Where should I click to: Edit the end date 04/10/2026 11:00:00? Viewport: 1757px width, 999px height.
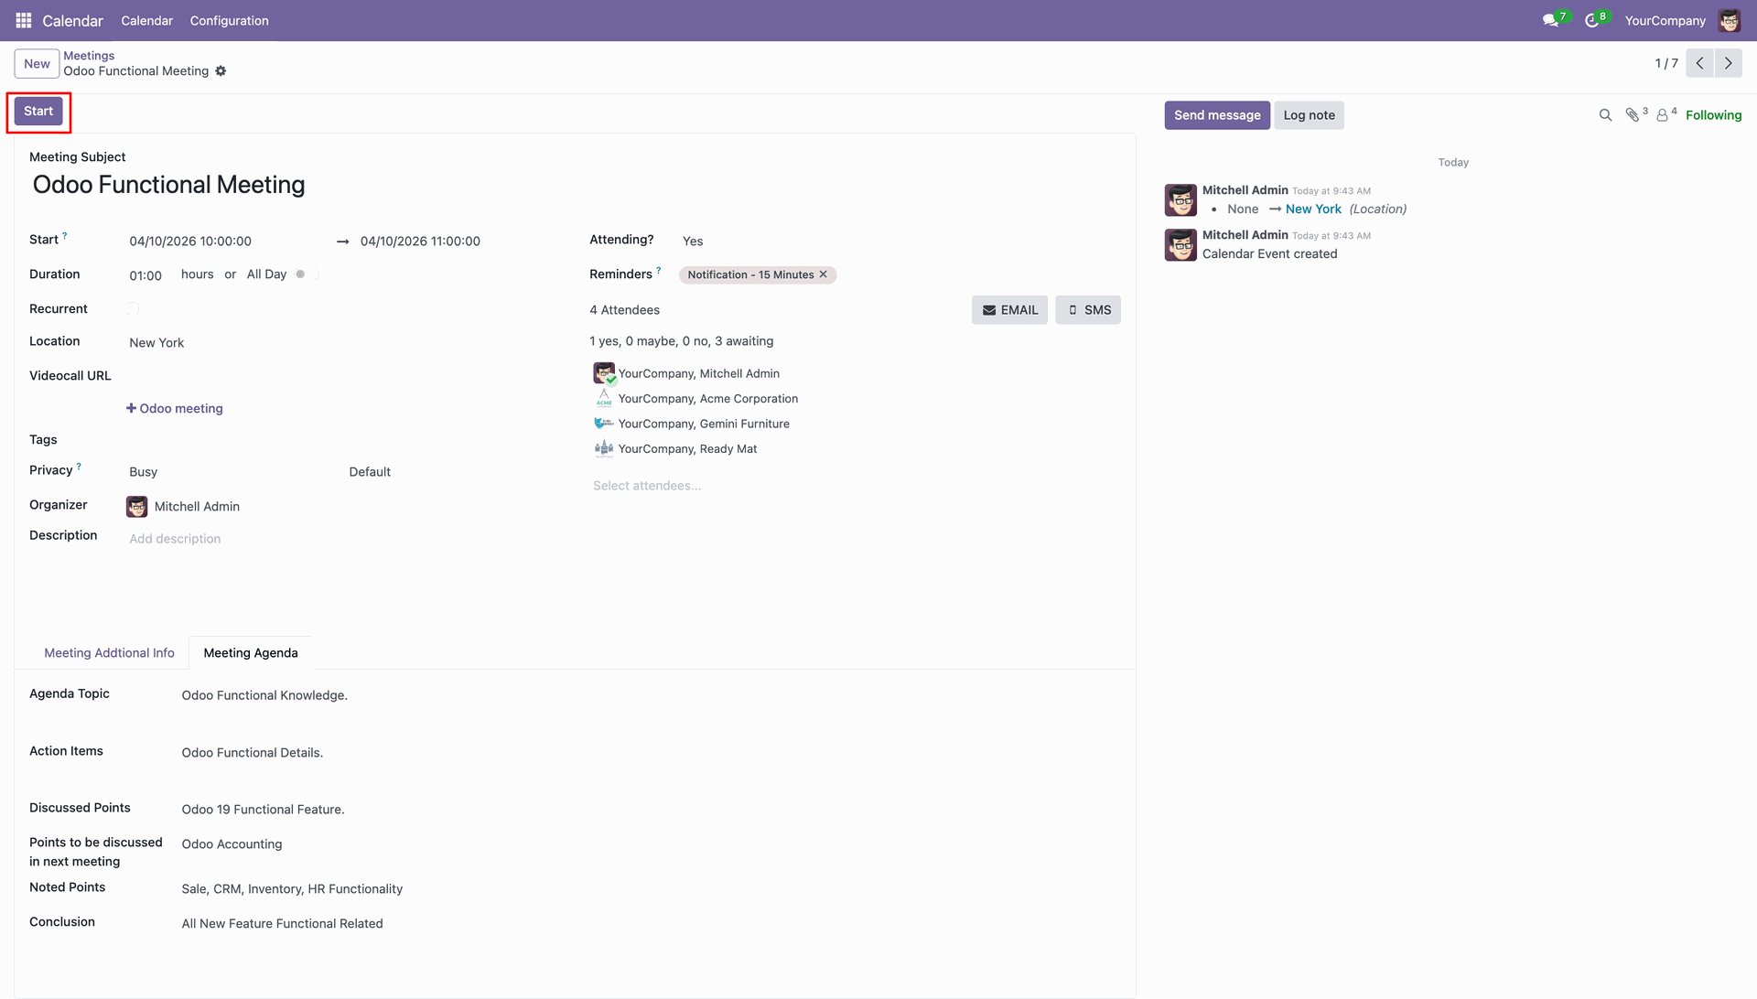(x=458, y=242)
